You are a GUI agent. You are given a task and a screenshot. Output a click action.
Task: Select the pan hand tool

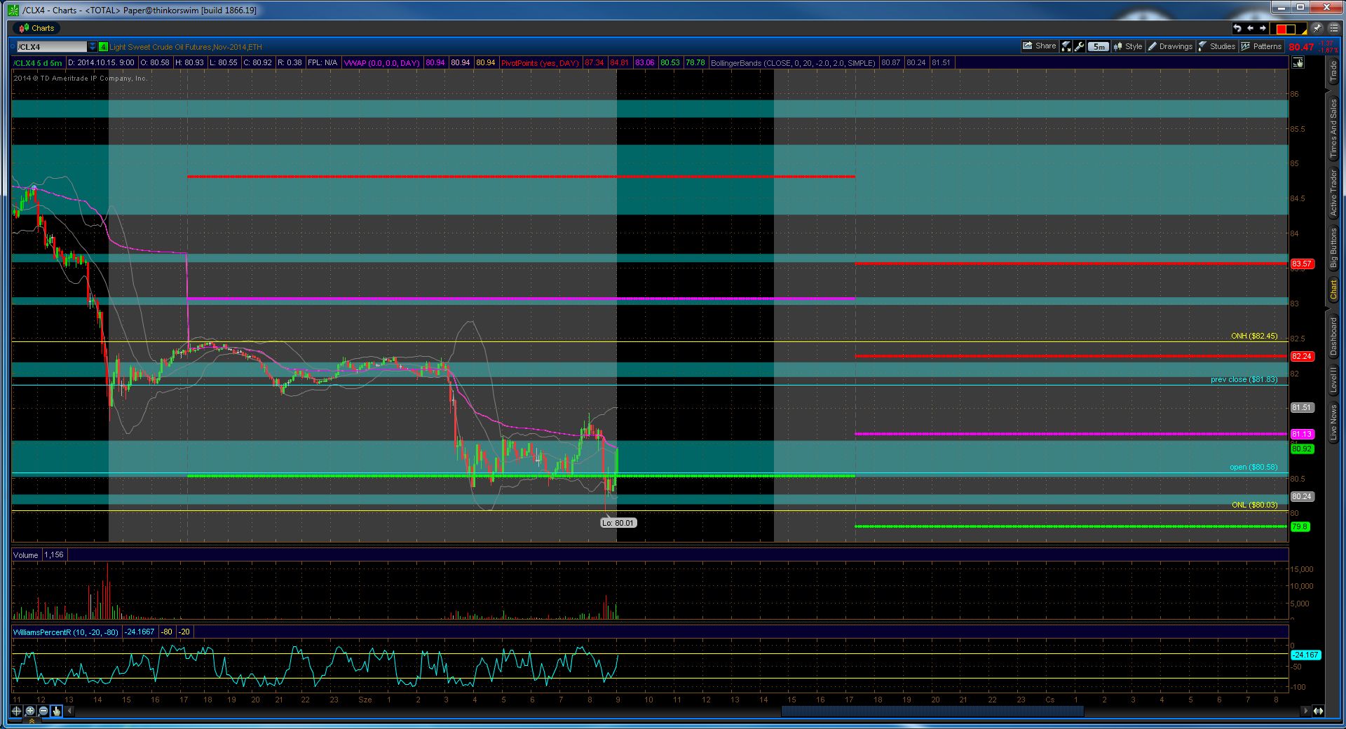tap(57, 711)
